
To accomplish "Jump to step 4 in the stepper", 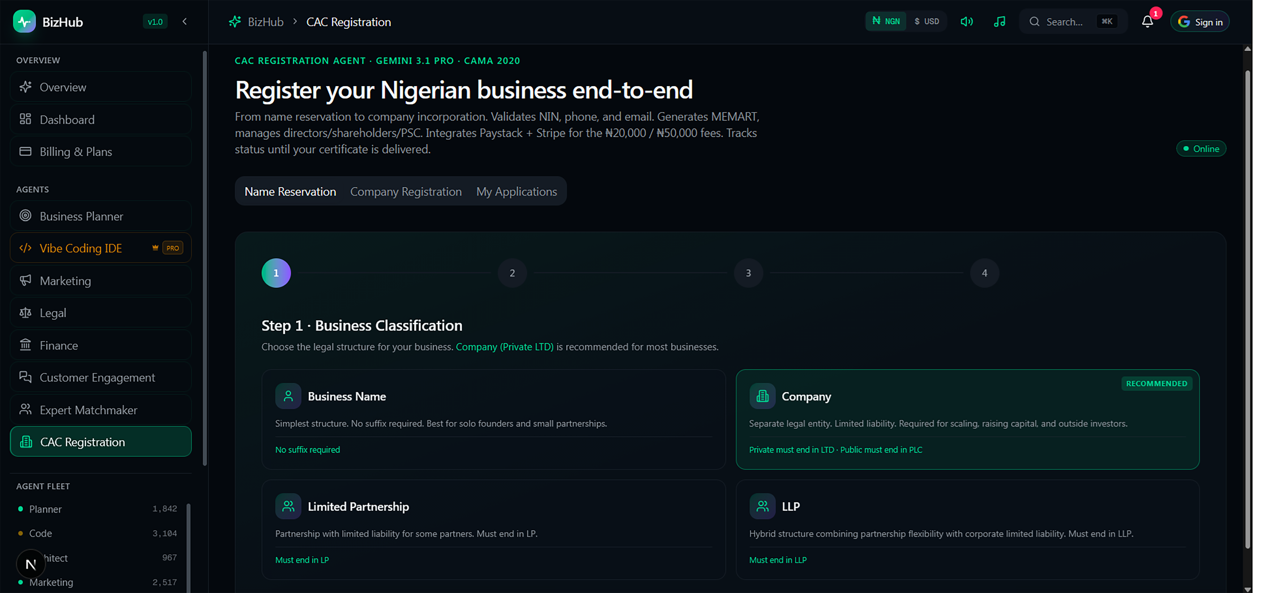I will (984, 273).
